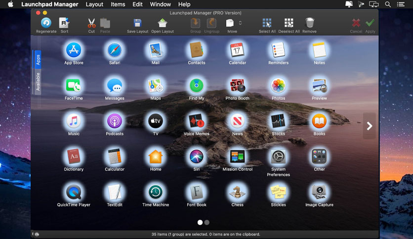The height and width of the screenshot is (239, 413).
Task: Select the Voice Memos app icon
Action: pos(197,121)
